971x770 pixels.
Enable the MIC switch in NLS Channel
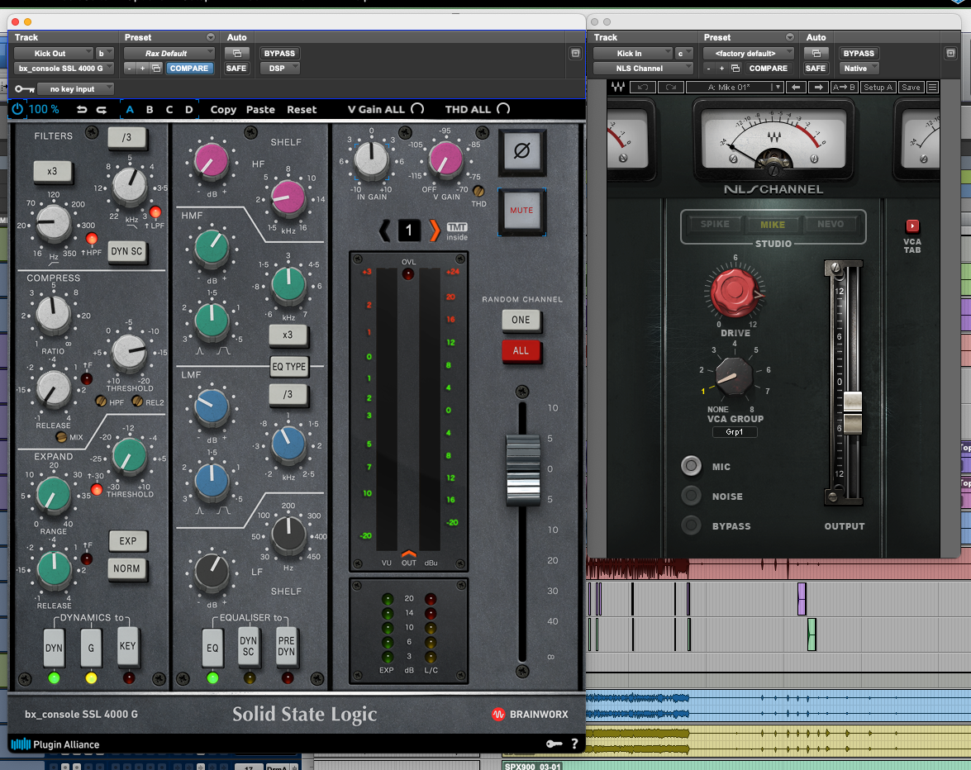pos(691,466)
